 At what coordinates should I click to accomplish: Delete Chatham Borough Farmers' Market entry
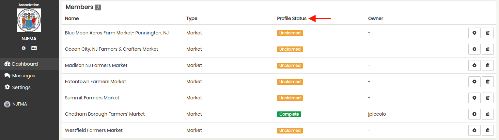click(x=488, y=114)
